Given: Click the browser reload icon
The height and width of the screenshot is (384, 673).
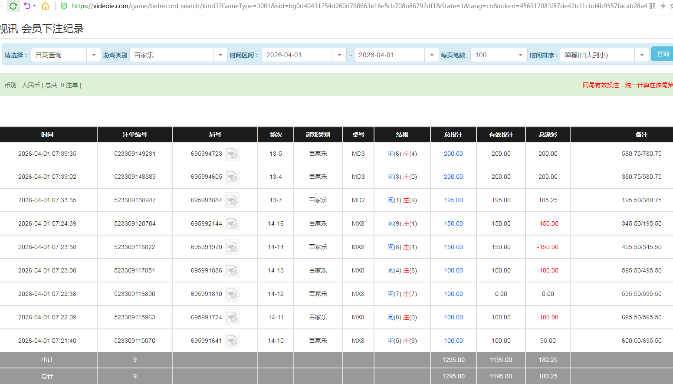Looking at the screenshot, I should point(13,6).
